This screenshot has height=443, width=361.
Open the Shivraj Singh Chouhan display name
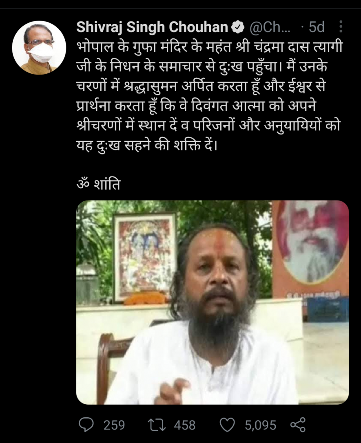152,27
